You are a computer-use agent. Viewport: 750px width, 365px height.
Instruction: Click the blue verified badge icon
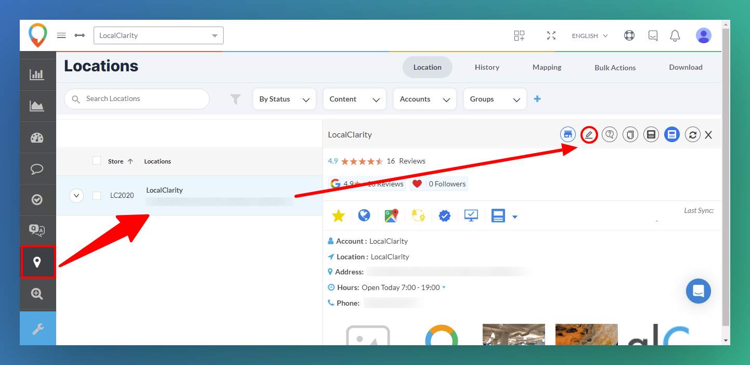[445, 216]
